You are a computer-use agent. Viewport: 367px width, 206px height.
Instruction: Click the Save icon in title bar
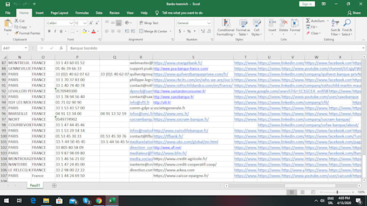(8, 4)
